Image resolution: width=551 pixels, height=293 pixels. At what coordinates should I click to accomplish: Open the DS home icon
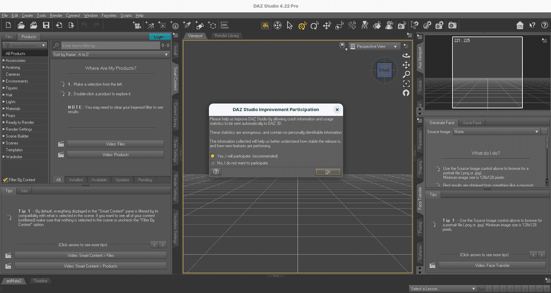520,26
